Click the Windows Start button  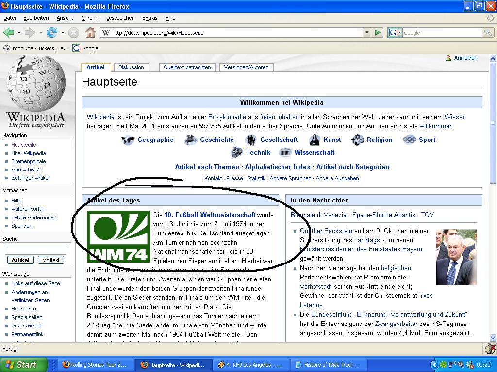[23, 365]
